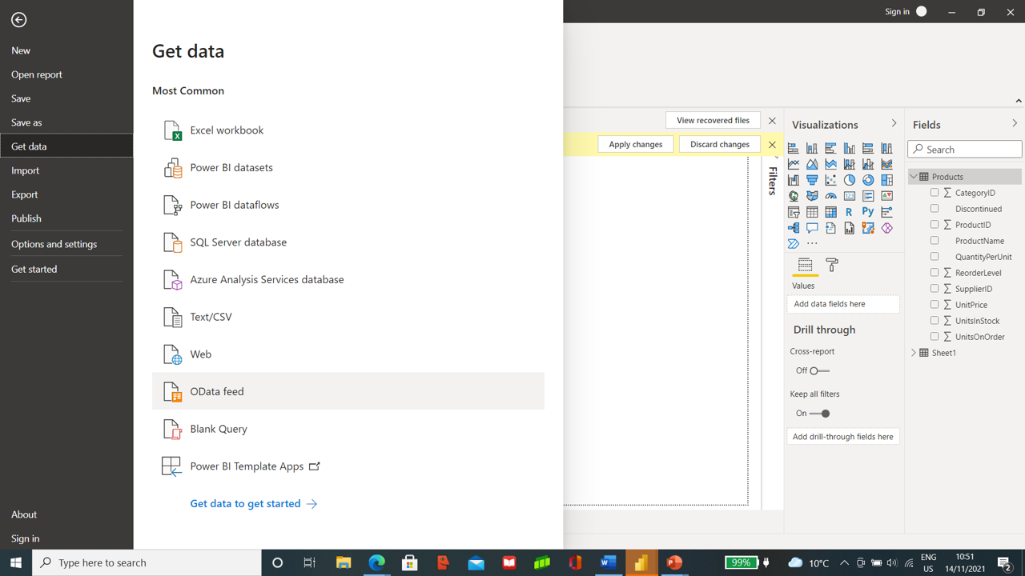Click Add data fields here well
Screen dimensions: 1025x576
pyautogui.click(x=843, y=304)
